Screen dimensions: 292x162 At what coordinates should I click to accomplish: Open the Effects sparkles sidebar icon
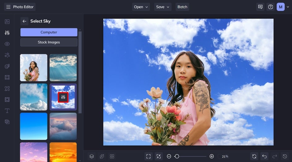7,55
